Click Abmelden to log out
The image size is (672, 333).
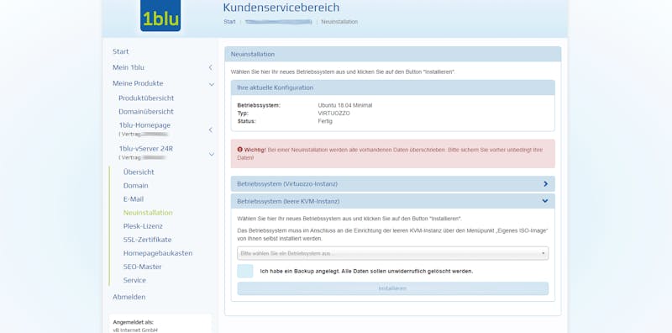coord(129,297)
